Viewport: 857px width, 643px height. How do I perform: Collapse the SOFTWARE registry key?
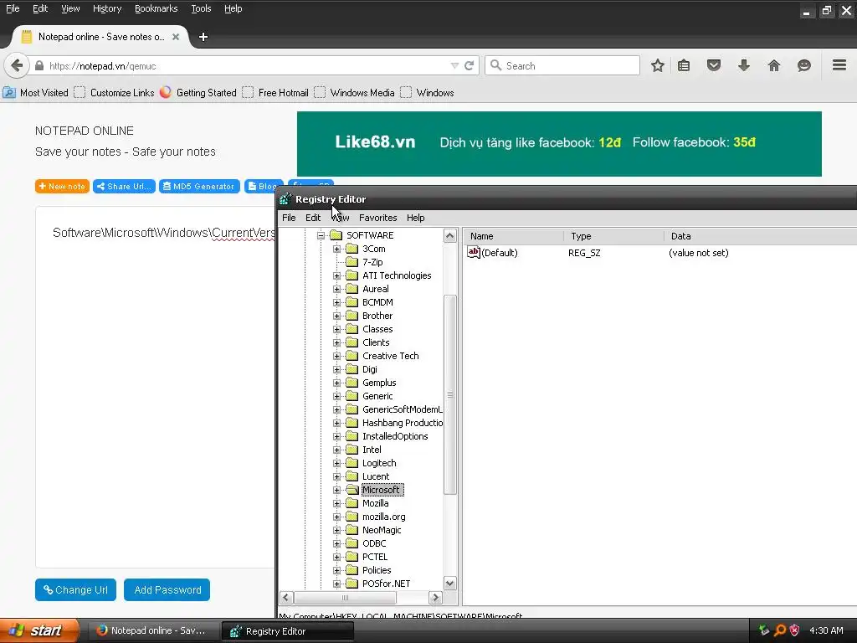321,235
